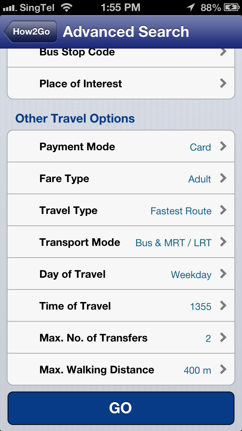
Task: Change Bus & MRT / LRT transport mode
Action: tap(173, 243)
